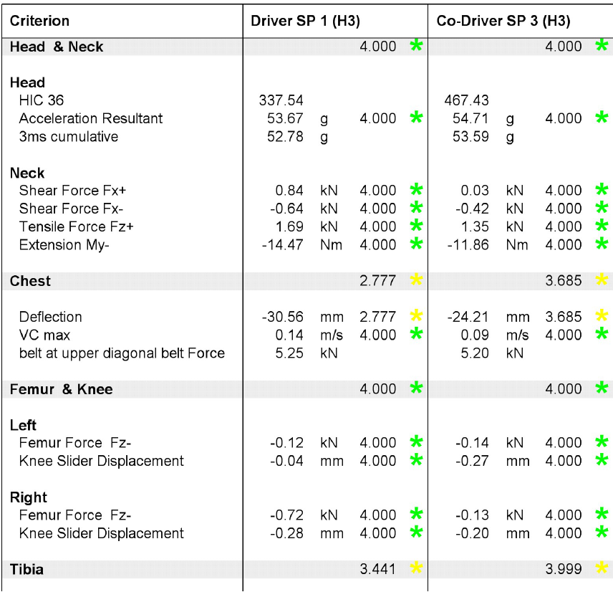Click the green star in Driver Head & Neck row
The width and height of the screenshot is (613, 592).
coord(416,46)
